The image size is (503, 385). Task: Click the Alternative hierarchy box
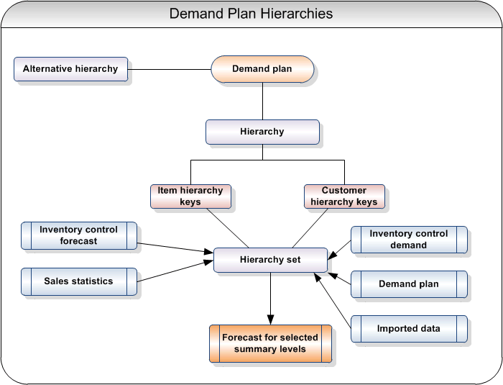pos(70,69)
